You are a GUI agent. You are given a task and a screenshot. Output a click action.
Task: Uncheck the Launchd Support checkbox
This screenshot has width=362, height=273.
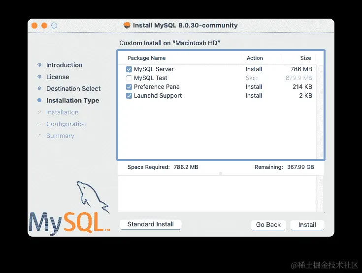click(129, 96)
